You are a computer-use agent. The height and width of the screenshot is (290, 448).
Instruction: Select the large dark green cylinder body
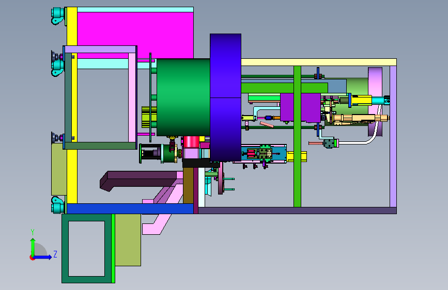(x=183, y=98)
